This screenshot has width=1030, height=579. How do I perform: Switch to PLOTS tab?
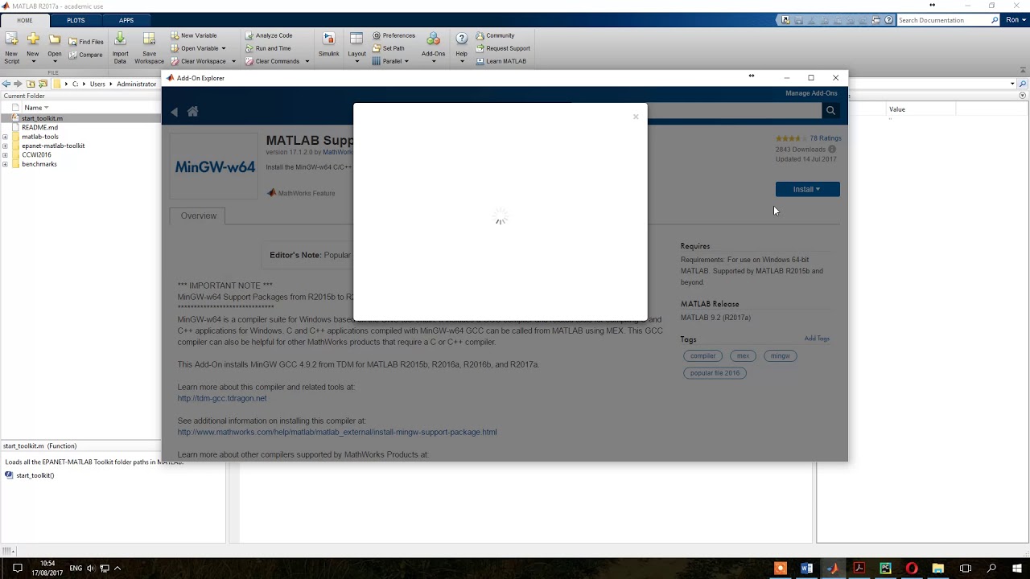76,20
